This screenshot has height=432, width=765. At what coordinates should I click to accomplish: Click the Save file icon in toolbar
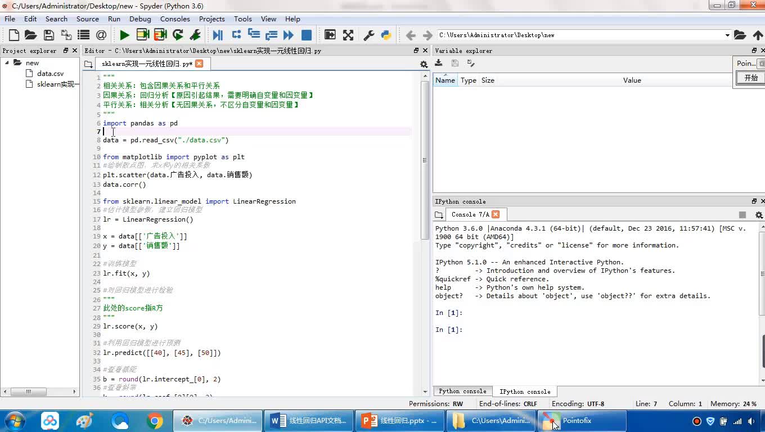point(49,35)
